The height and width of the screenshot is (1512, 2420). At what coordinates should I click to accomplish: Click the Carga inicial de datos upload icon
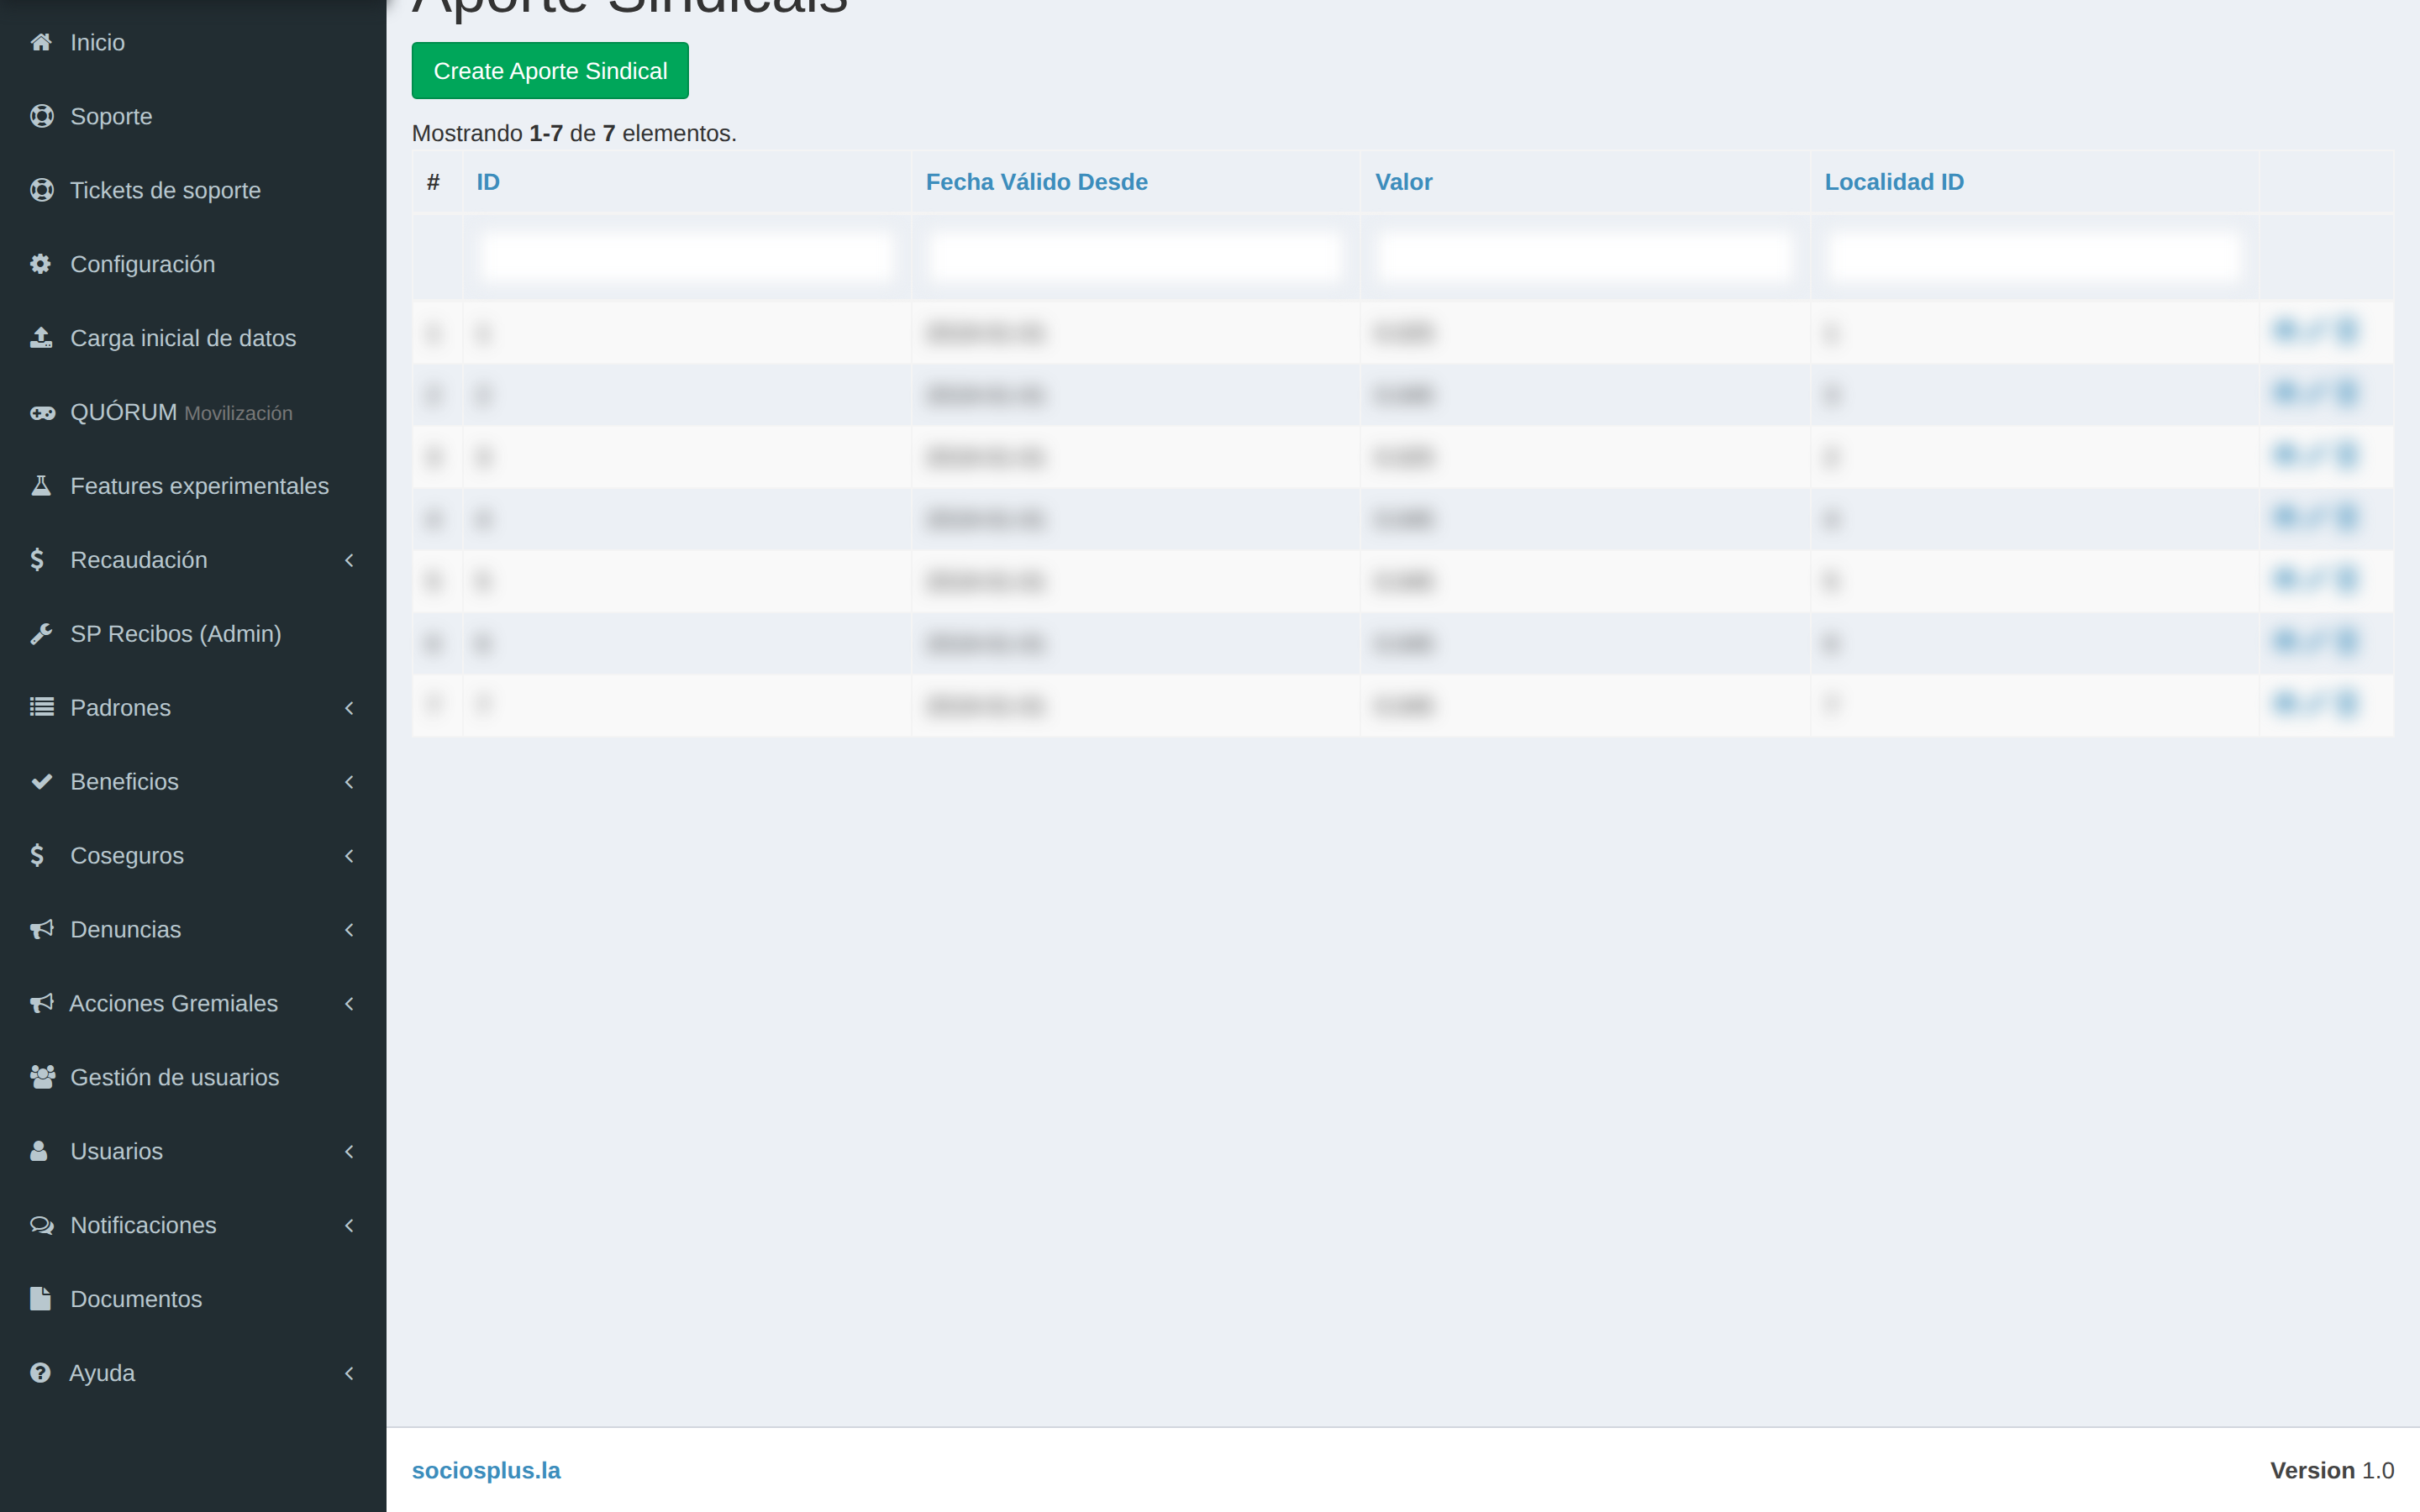[41, 338]
